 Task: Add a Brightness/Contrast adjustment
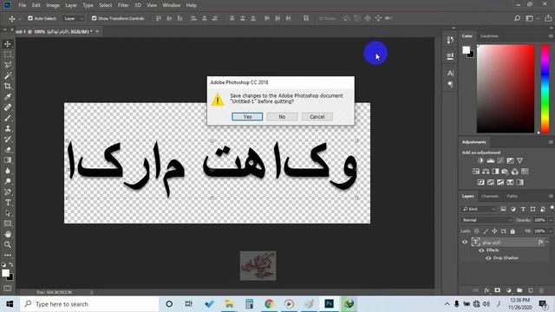click(480, 160)
